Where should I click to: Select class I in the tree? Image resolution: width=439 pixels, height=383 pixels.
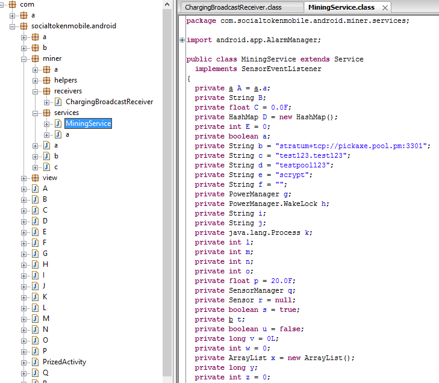tap(44, 275)
